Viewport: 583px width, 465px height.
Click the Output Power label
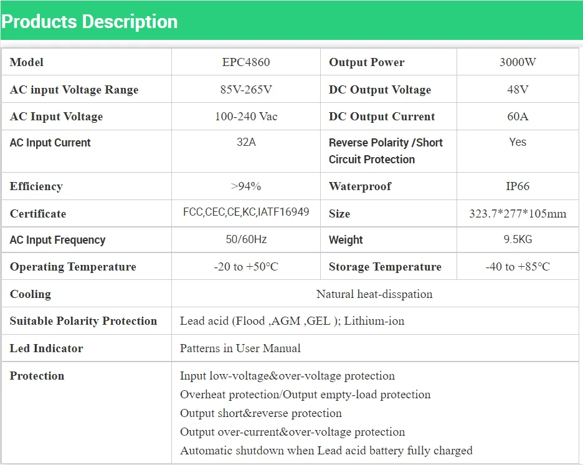(x=366, y=62)
